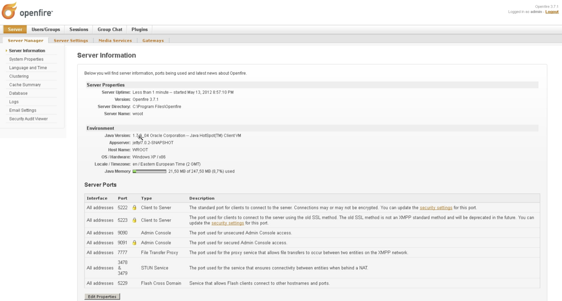Click the Server Uptime value text
This screenshot has width=562, height=301.
point(183,92)
